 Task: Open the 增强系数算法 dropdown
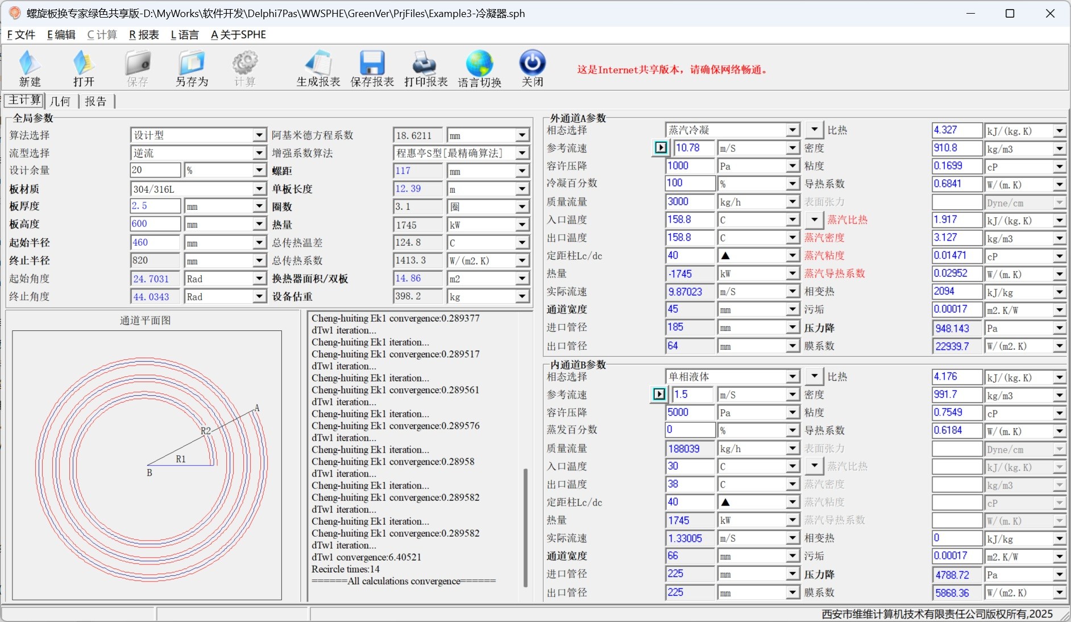(x=522, y=153)
